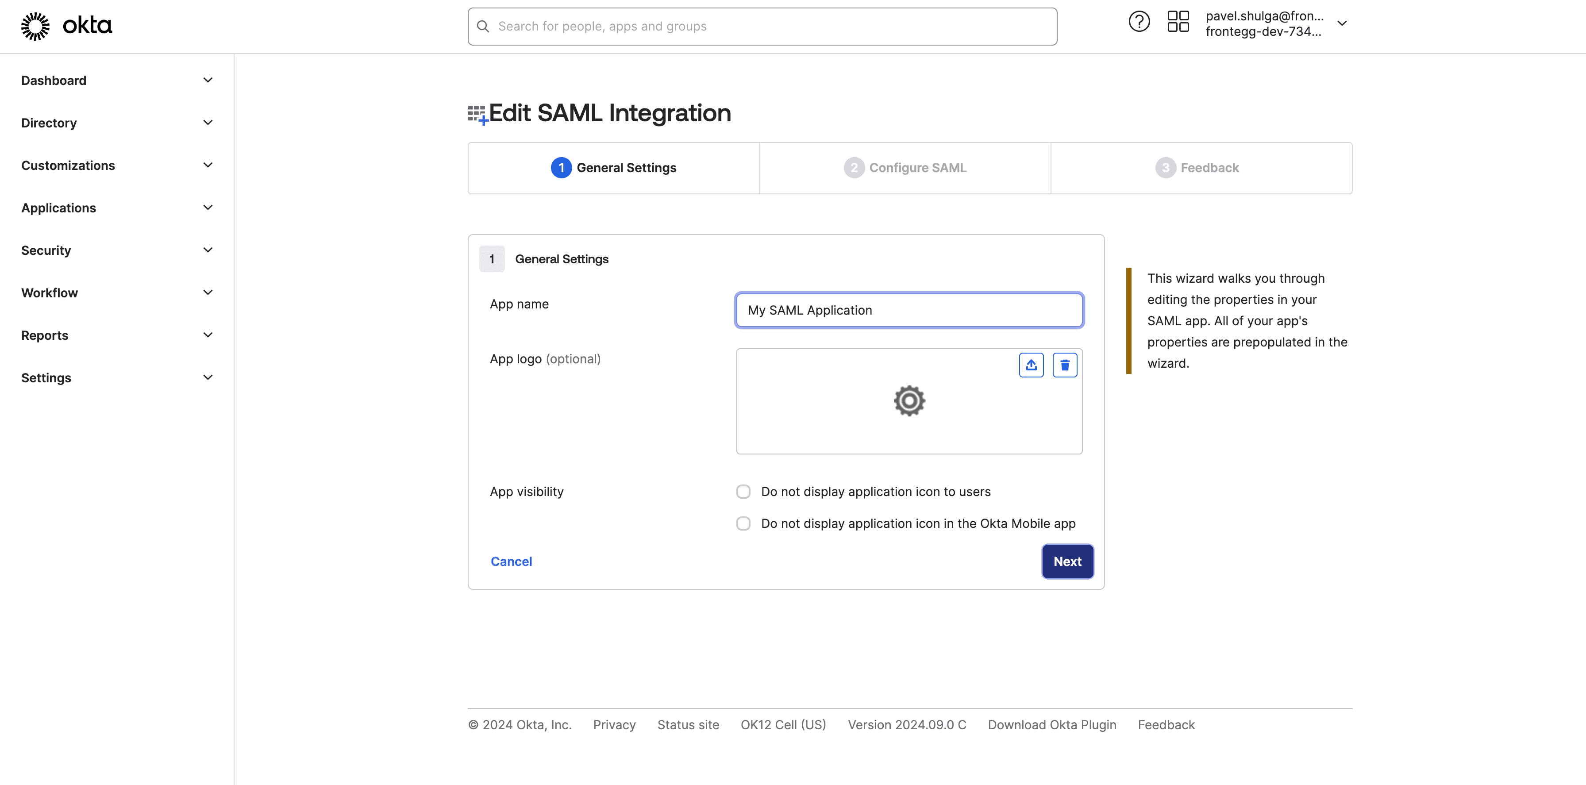Image resolution: width=1586 pixels, height=785 pixels.
Task: Open the footer Feedback link
Action: [1166, 725]
